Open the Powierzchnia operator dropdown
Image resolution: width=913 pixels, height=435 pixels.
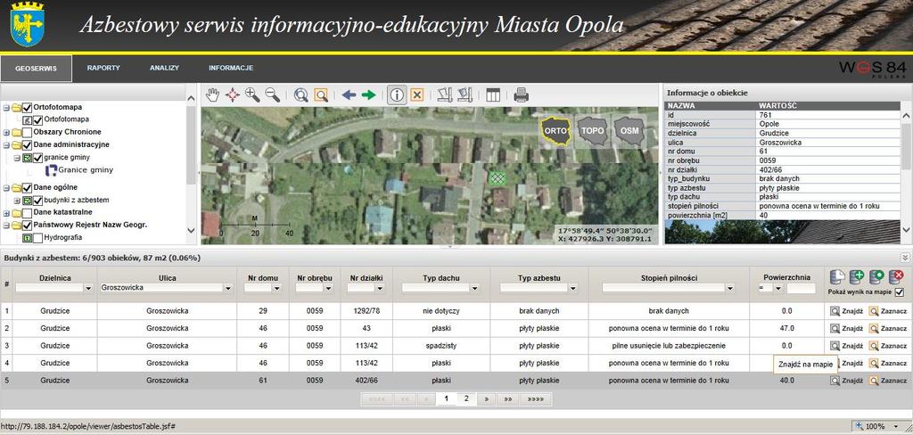point(777,289)
